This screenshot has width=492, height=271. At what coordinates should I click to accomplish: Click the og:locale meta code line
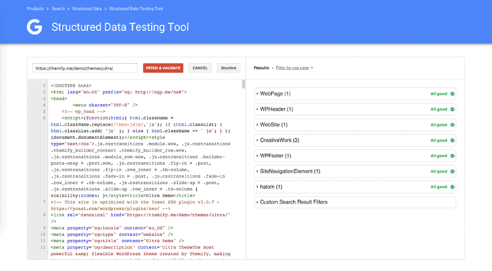point(112,227)
